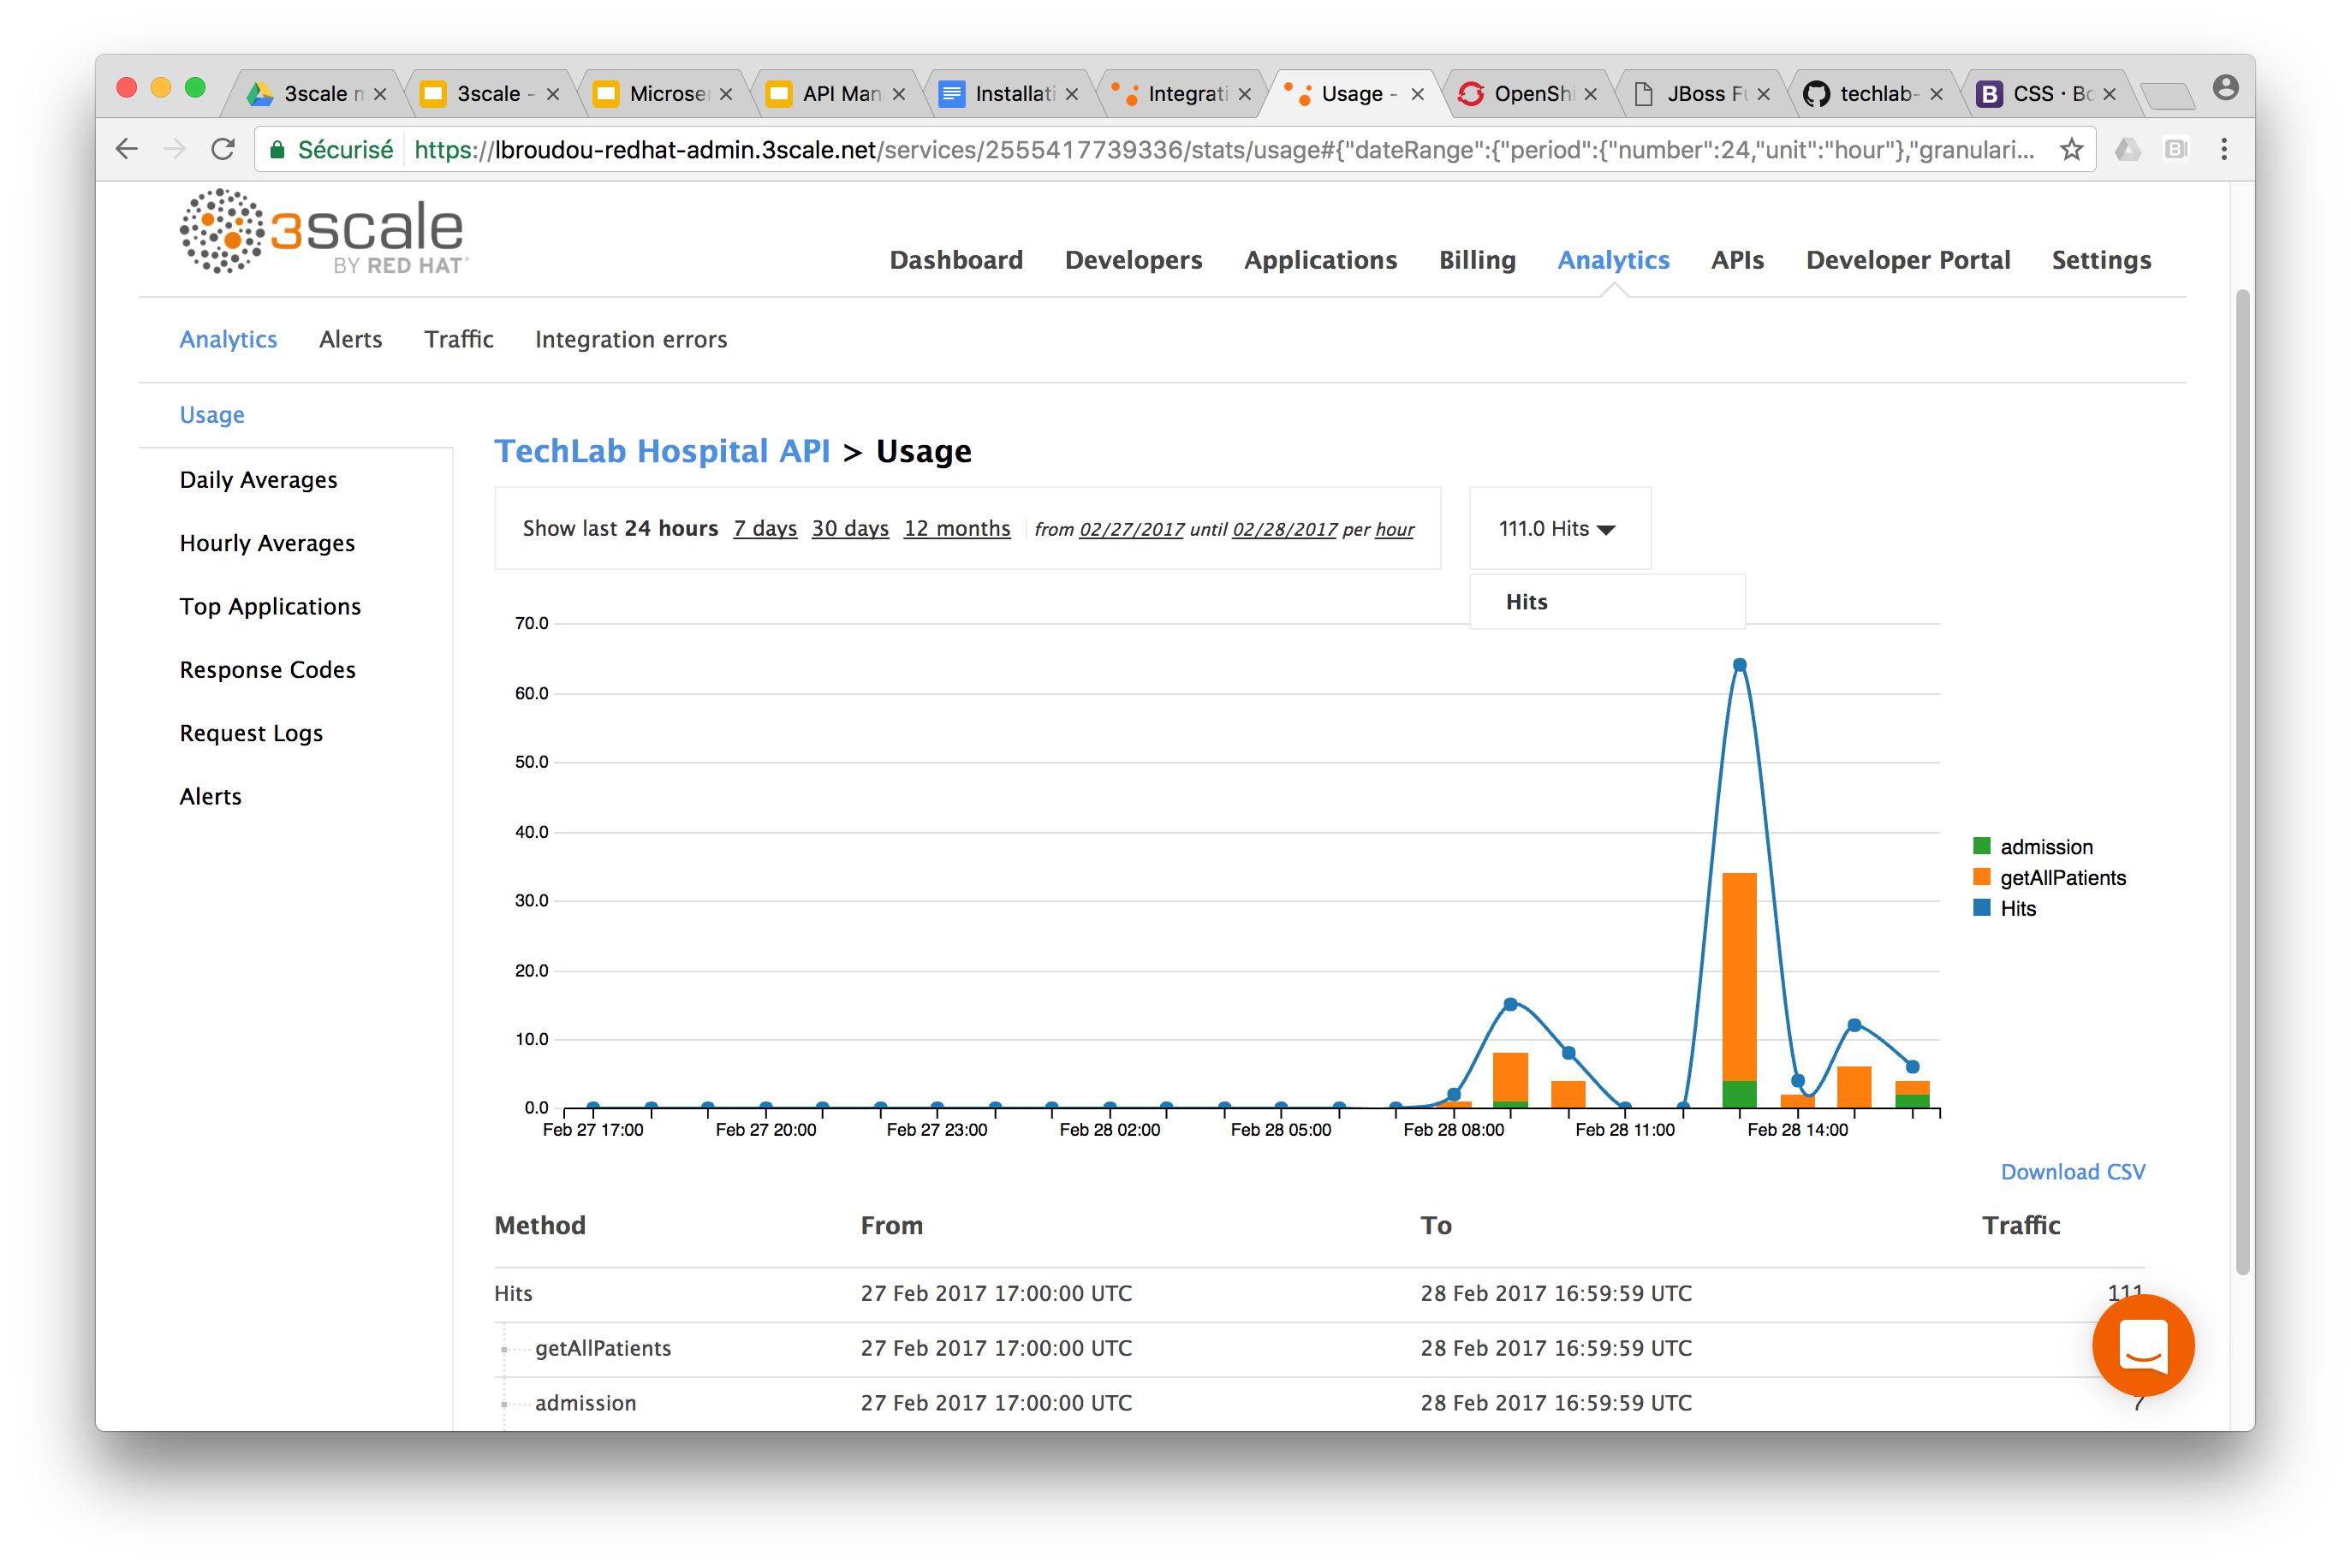The width and height of the screenshot is (2351, 1568).
Task: Toggle the 7 days view
Action: [x=761, y=526]
